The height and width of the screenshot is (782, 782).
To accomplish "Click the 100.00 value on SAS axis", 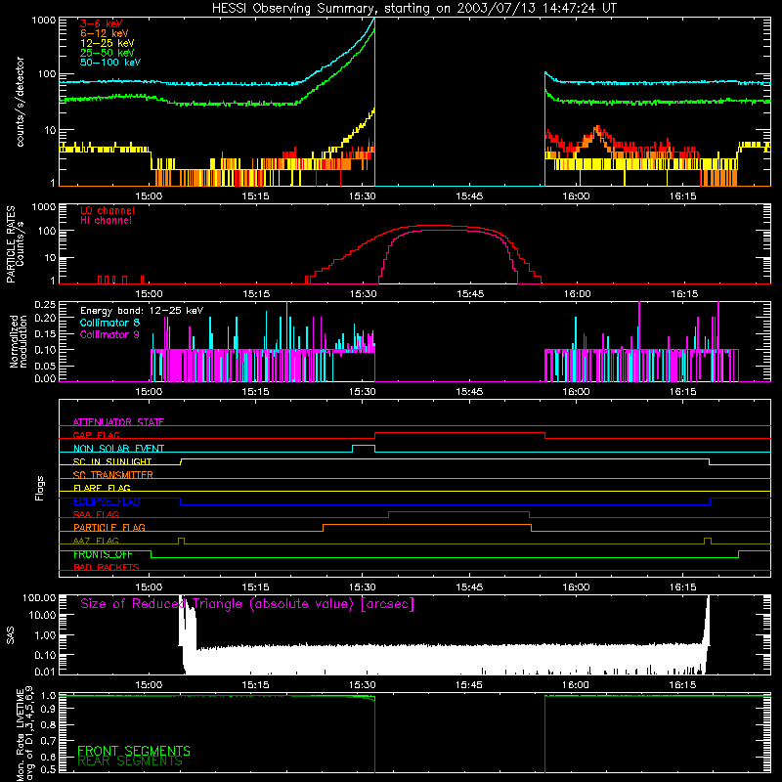I will pyautogui.click(x=39, y=597).
